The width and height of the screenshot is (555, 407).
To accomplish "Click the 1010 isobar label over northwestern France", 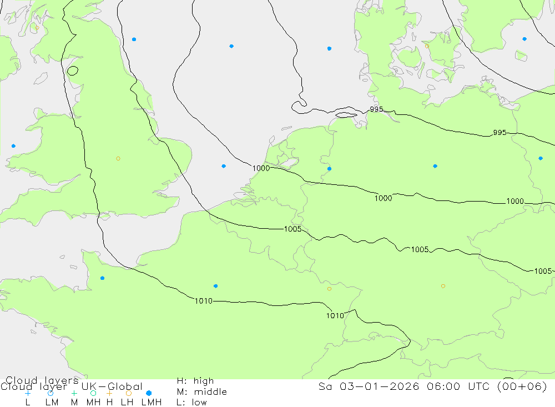I will click(204, 301).
